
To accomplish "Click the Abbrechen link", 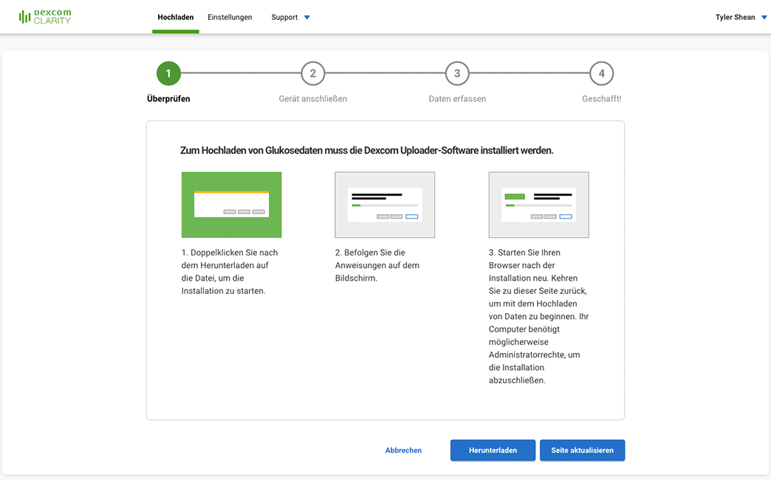I will (x=403, y=450).
